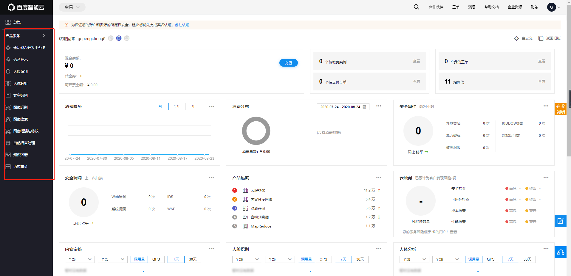Open 消费趋势 more options dots

click(x=211, y=106)
